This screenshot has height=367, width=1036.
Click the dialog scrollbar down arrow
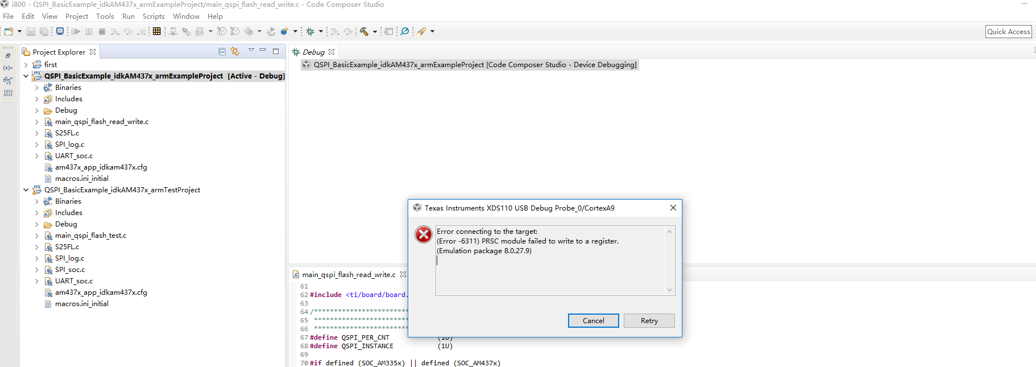(x=670, y=290)
